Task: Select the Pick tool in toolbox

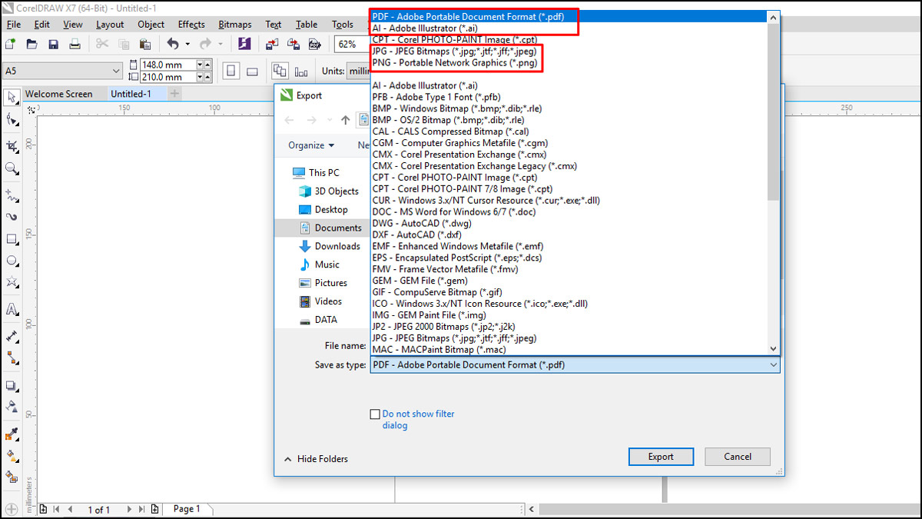Action: coord(12,98)
